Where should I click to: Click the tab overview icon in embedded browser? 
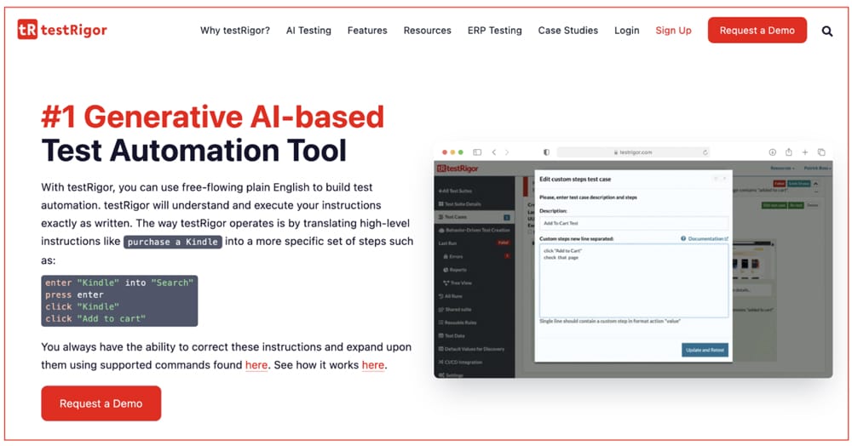click(x=821, y=152)
